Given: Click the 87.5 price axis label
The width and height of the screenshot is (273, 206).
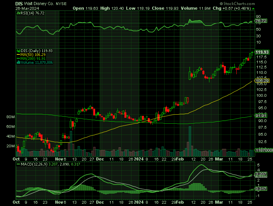Looking at the screenshot, I should 262,127.
